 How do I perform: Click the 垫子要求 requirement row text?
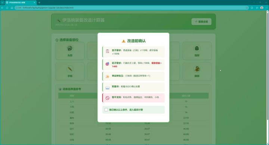[x=135, y=52]
